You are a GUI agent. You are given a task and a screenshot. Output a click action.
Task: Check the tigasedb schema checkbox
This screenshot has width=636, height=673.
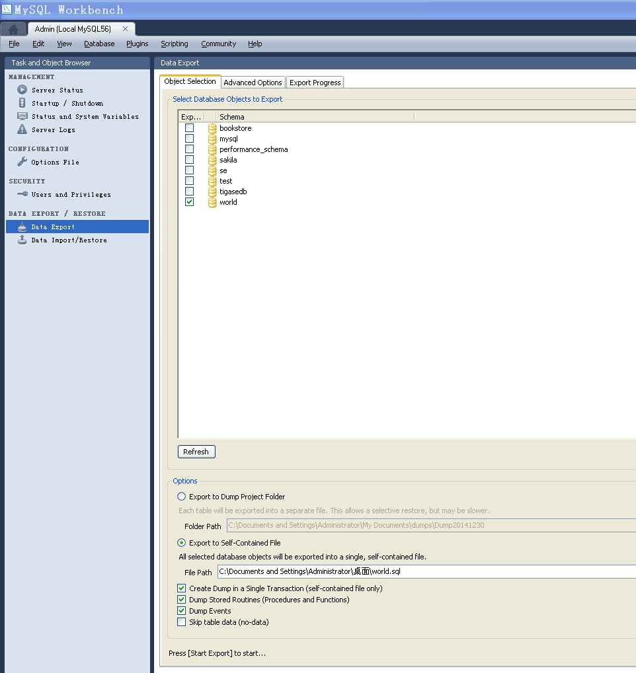tap(189, 192)
